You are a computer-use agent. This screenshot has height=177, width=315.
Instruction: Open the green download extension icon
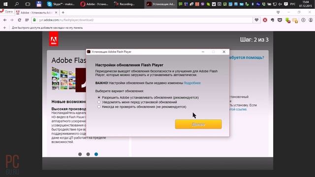287,20
